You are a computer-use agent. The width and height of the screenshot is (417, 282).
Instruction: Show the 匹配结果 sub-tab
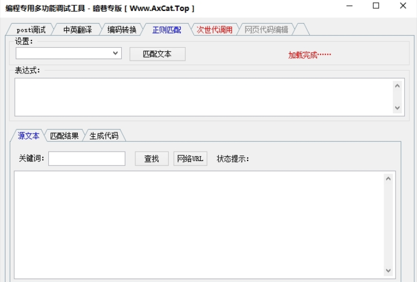click(64, 136)
